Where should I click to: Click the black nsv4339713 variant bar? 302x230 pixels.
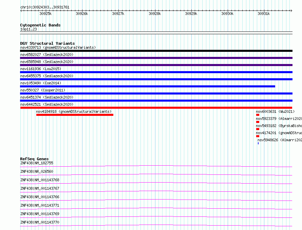click(x=156, y=51)
